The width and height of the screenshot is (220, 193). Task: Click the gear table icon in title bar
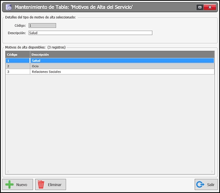tap(9, 7)
